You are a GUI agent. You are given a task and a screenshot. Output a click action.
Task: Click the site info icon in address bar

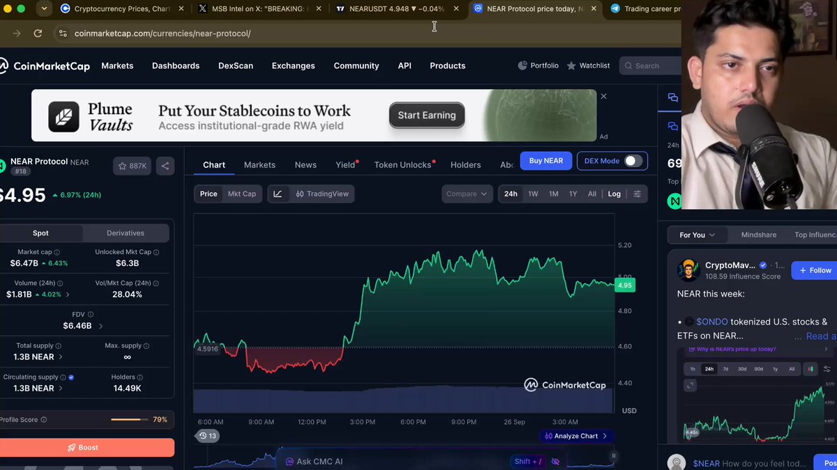click(62, 33)
